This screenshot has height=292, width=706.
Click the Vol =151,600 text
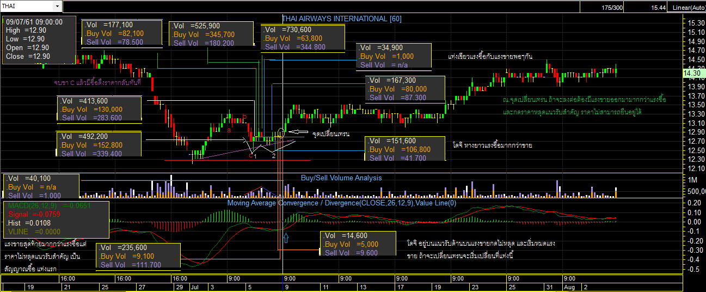click(392, 141)
